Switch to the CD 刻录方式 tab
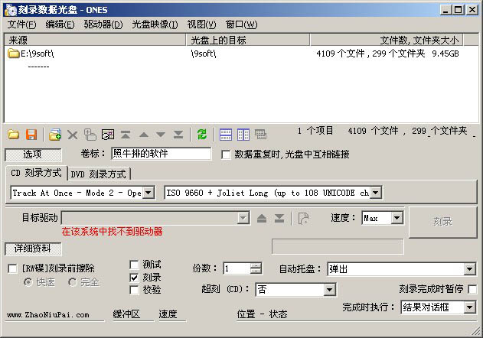Viewport: 483px width, 338px height. (x=36, y=174)
